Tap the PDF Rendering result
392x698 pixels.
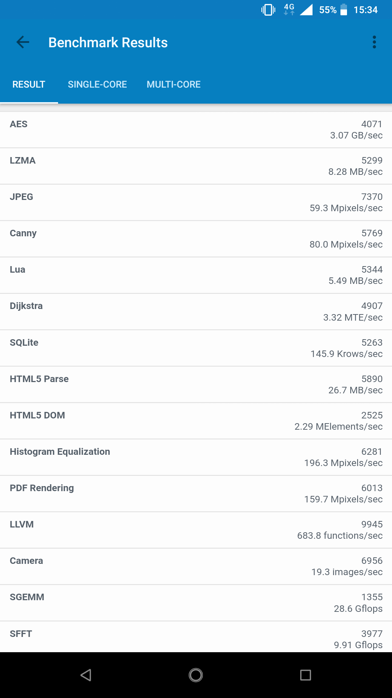196,493
